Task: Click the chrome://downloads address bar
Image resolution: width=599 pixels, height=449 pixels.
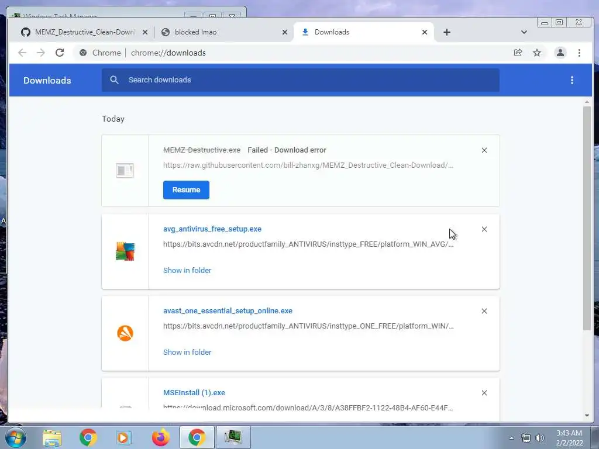Action: click(x=168, y=53)
